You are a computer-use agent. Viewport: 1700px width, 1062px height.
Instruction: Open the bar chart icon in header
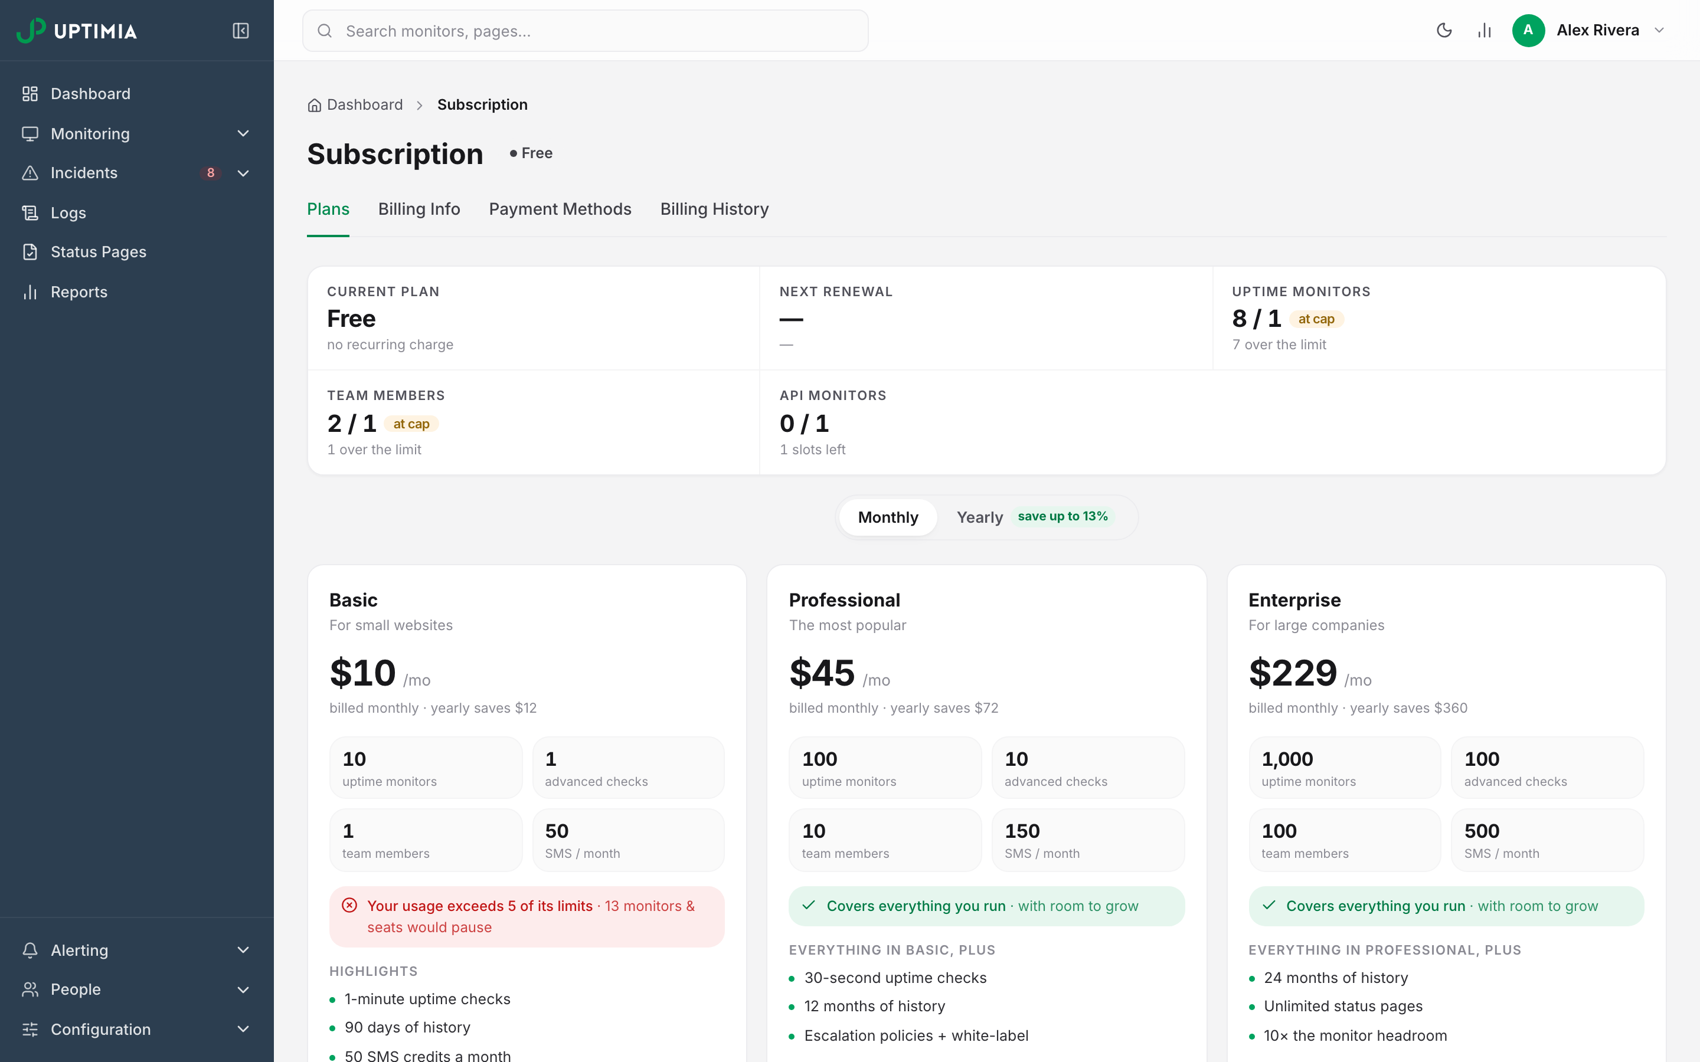1485,30
